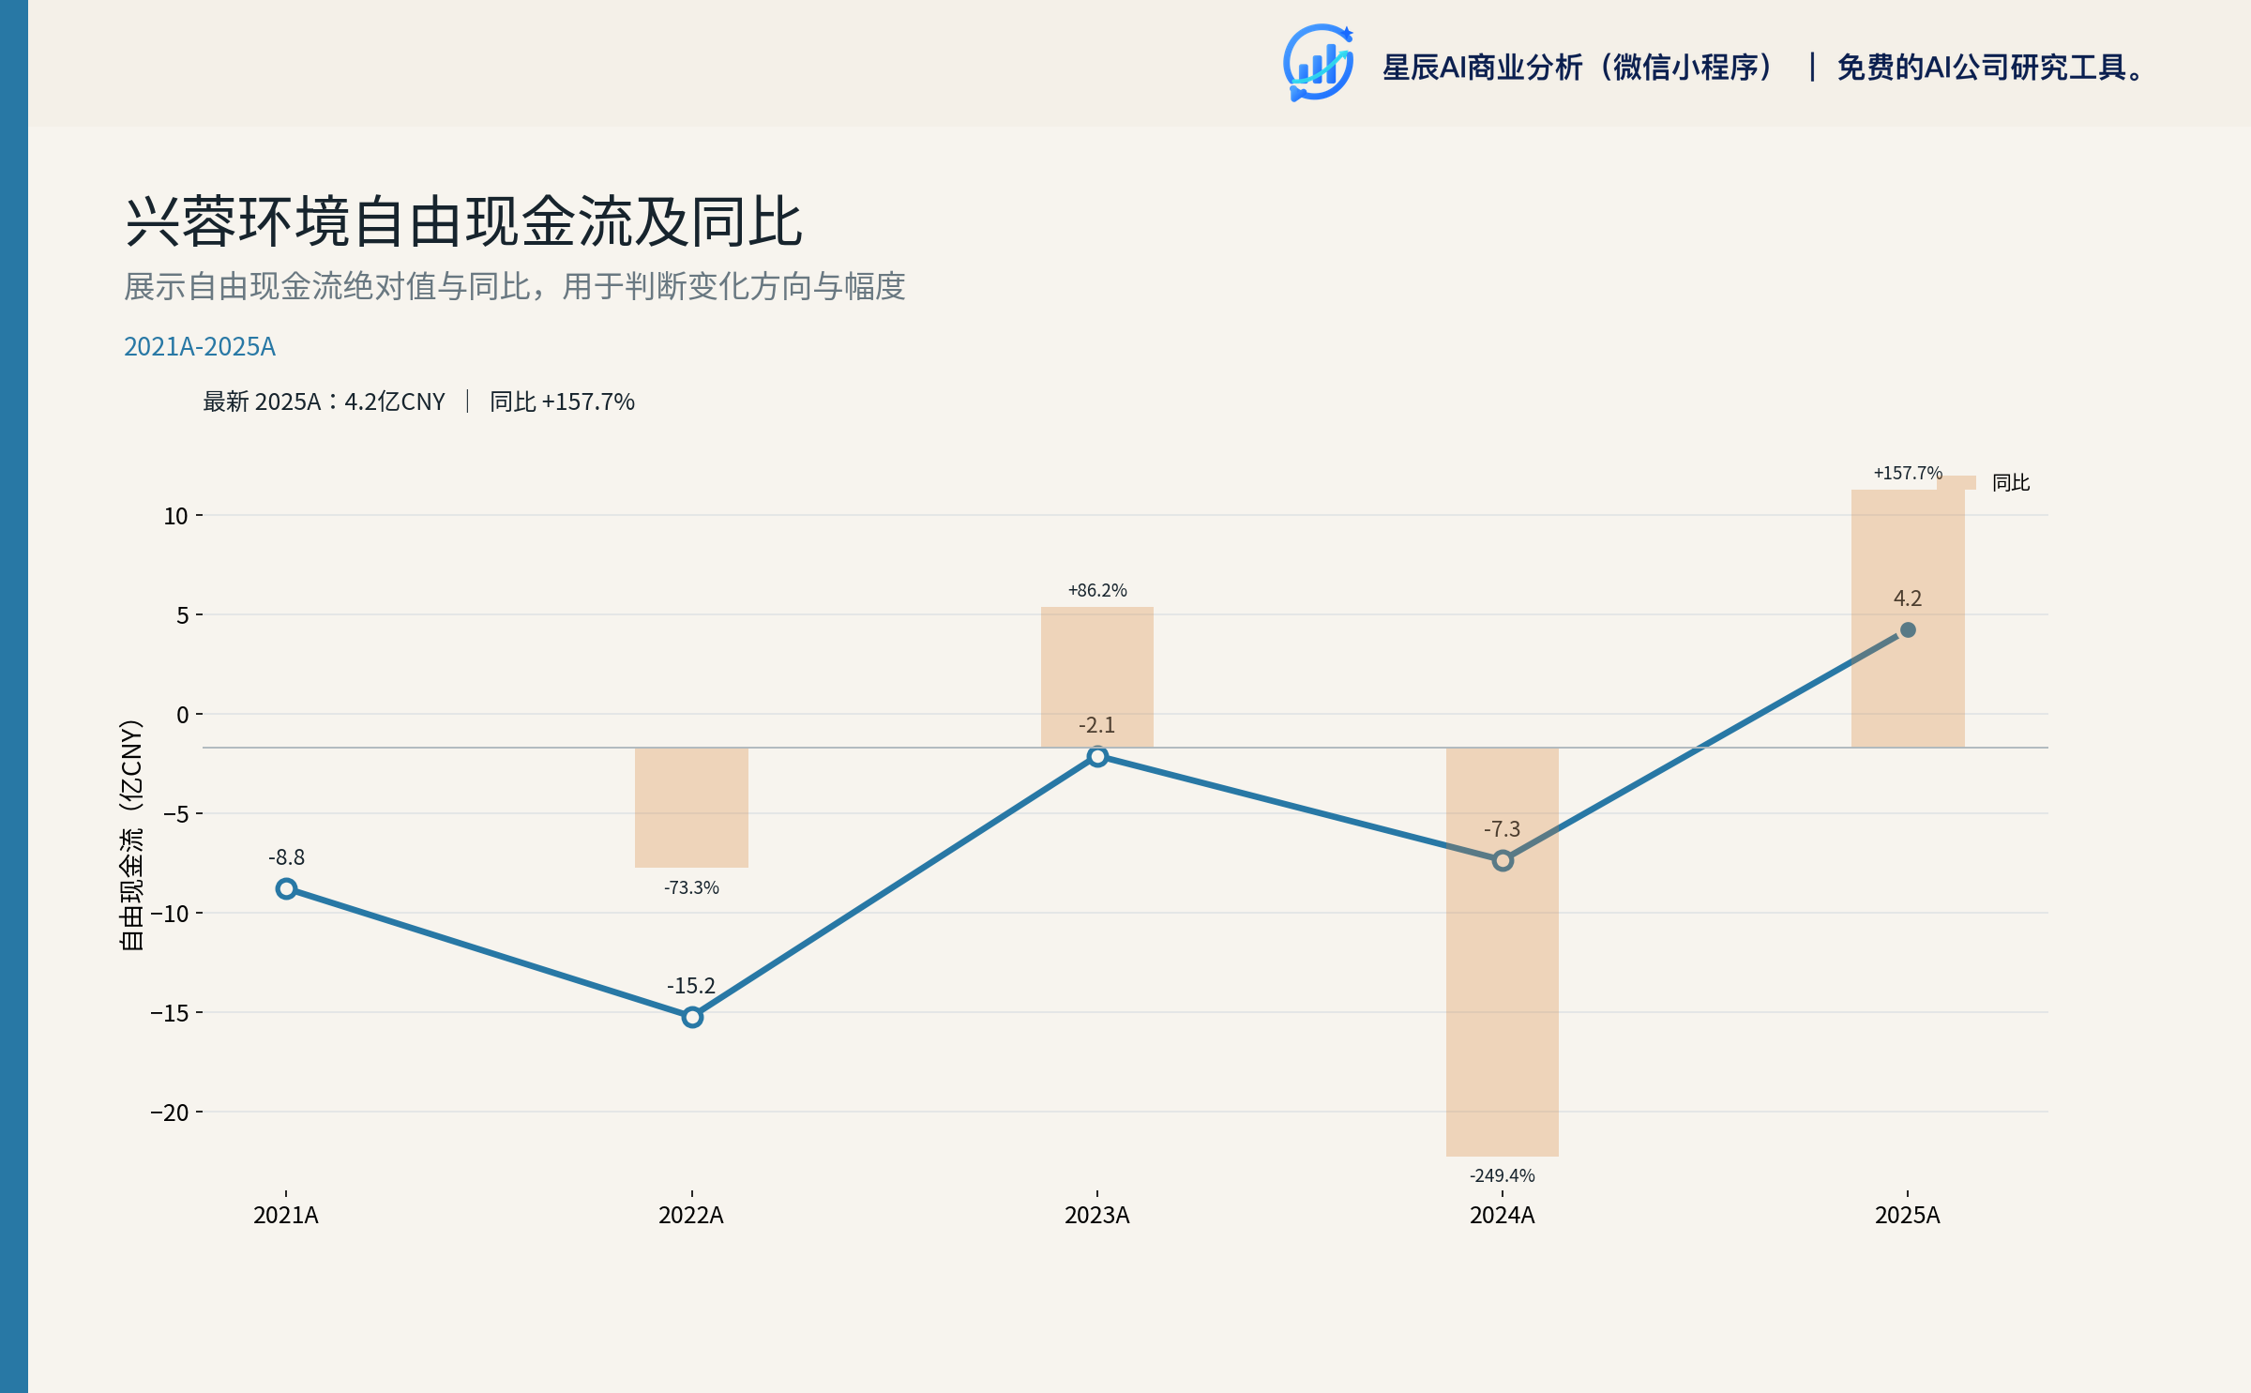
Task: Click the 同比 legend color swatch
Action: 1956,482
